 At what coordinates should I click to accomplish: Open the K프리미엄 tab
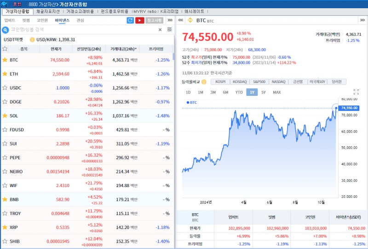169,11
